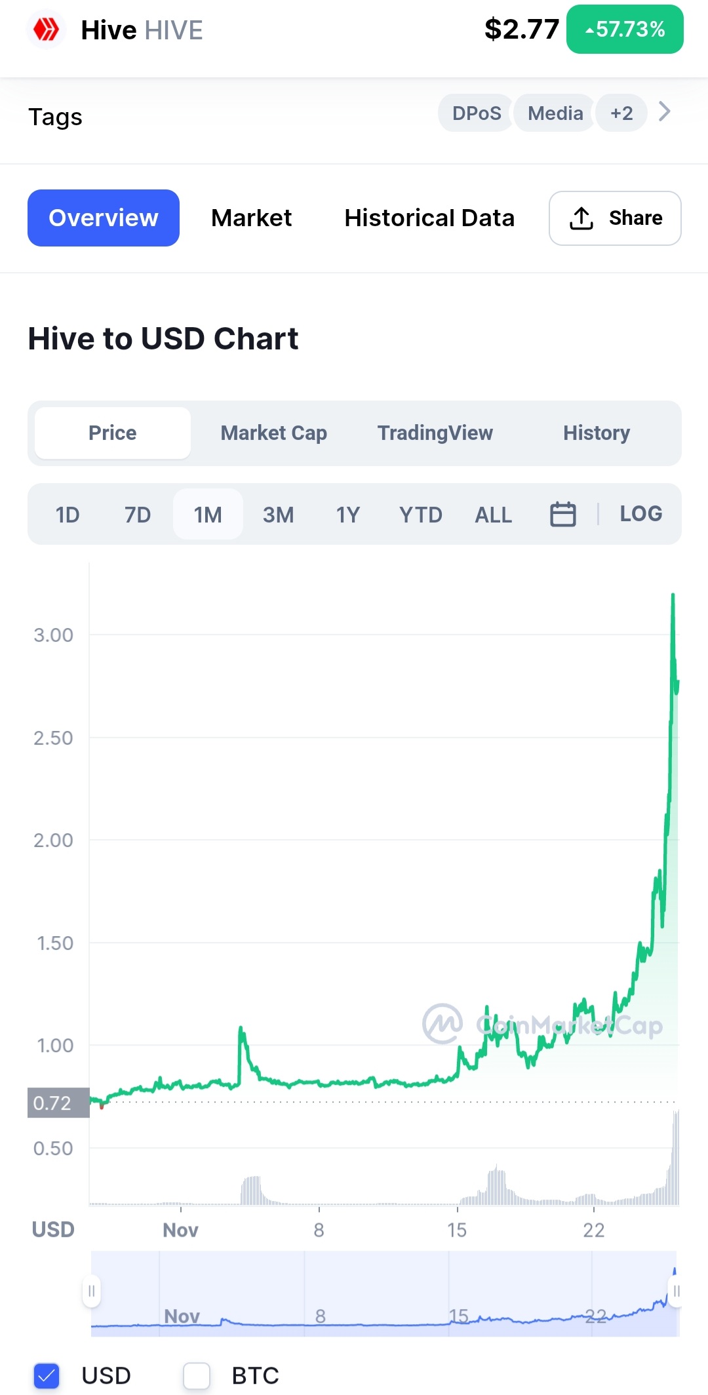Click the CoinMarketCap watermark logo
This screenshot has height=1395, width=708.
click(x=442, y=1024)
